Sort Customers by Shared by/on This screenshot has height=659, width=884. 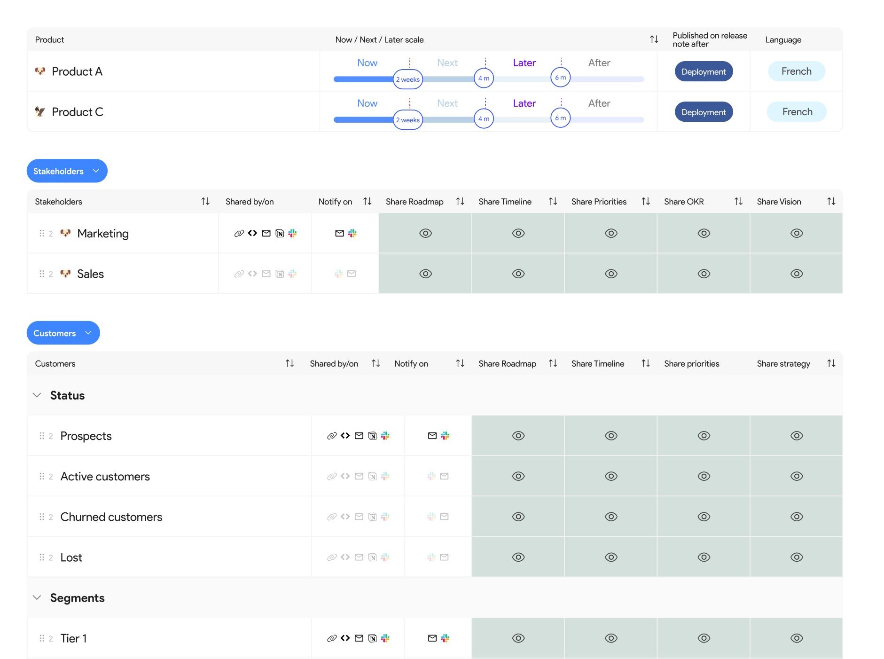click(376, 363)
